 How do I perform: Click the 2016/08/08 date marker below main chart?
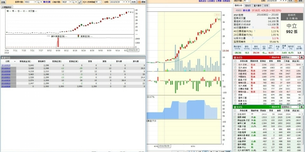coord(164,146)
